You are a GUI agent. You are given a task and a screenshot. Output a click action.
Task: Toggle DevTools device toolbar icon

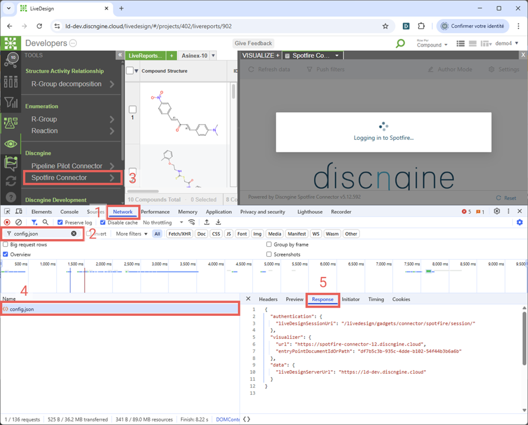[x=19, y=211]
